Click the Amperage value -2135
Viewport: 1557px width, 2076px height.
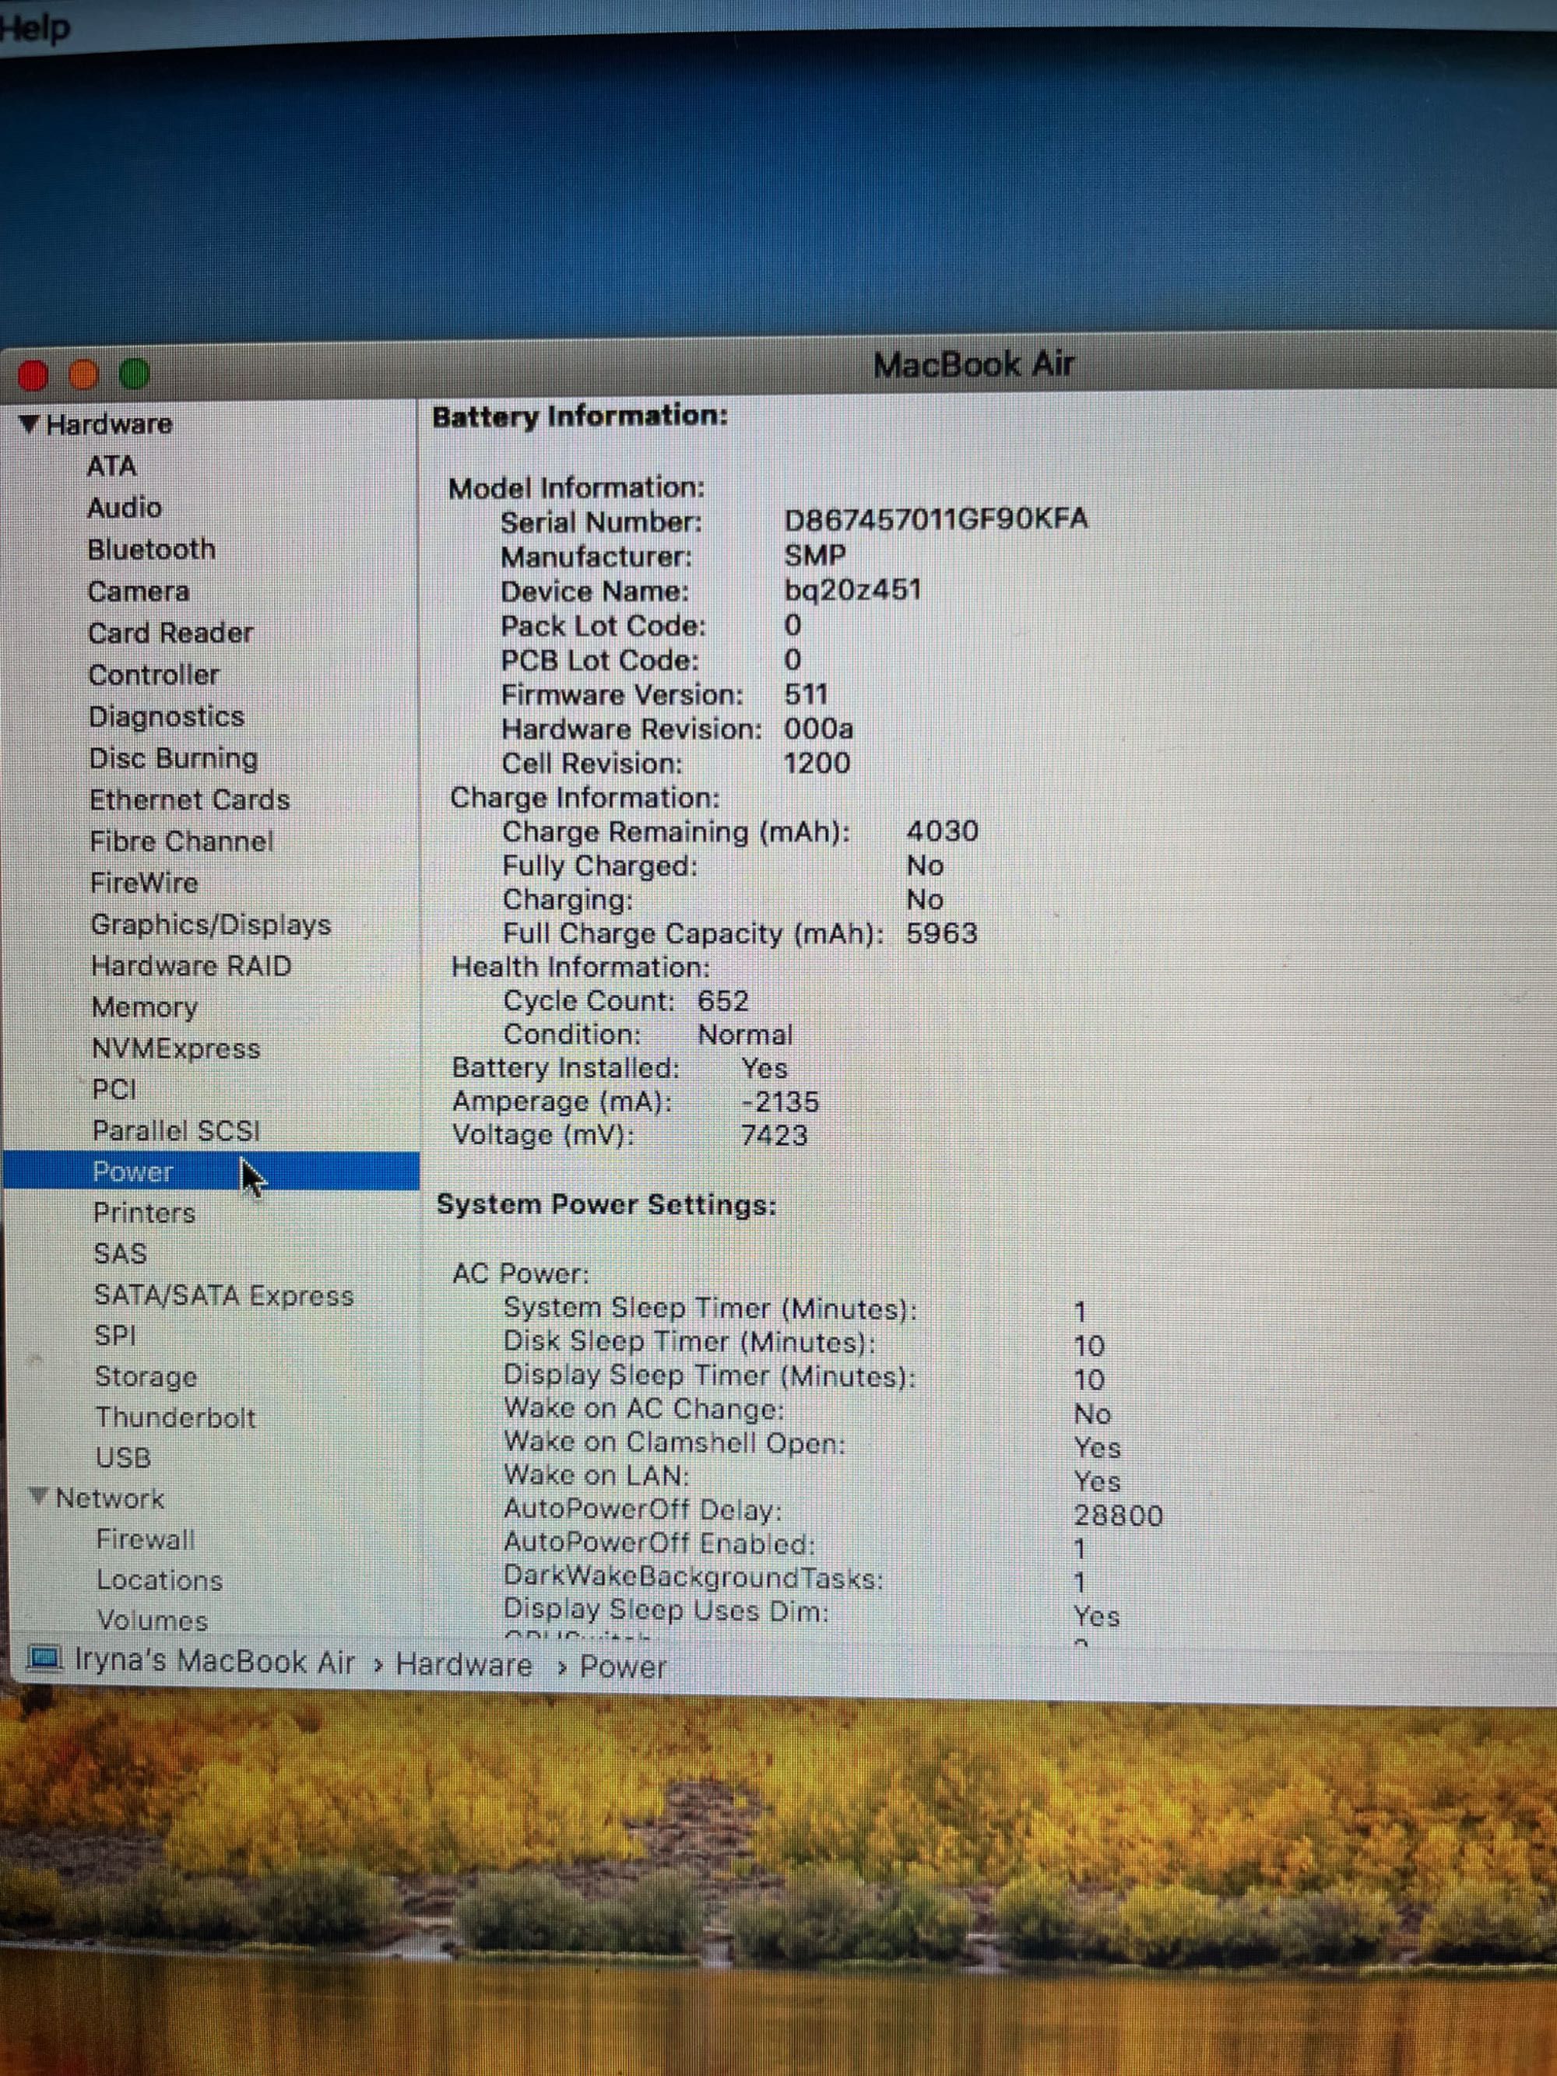pyautogui.click(x=780, y=1101)
